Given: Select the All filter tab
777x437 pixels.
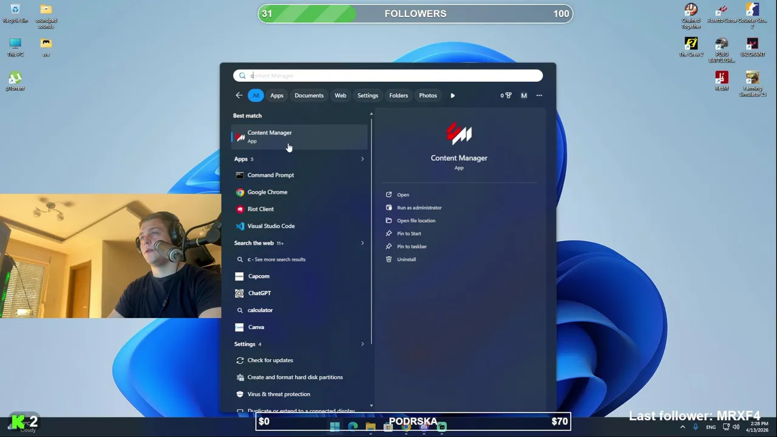Looking at the screenshot, I should tap(256, 95).
